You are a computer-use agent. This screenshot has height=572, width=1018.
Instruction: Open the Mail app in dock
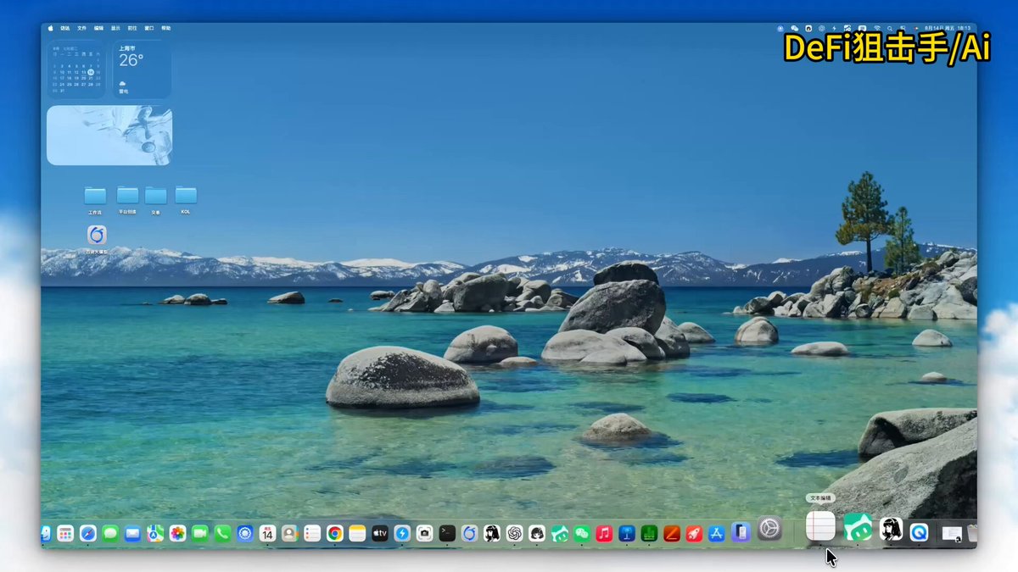(x=132, y=533)
